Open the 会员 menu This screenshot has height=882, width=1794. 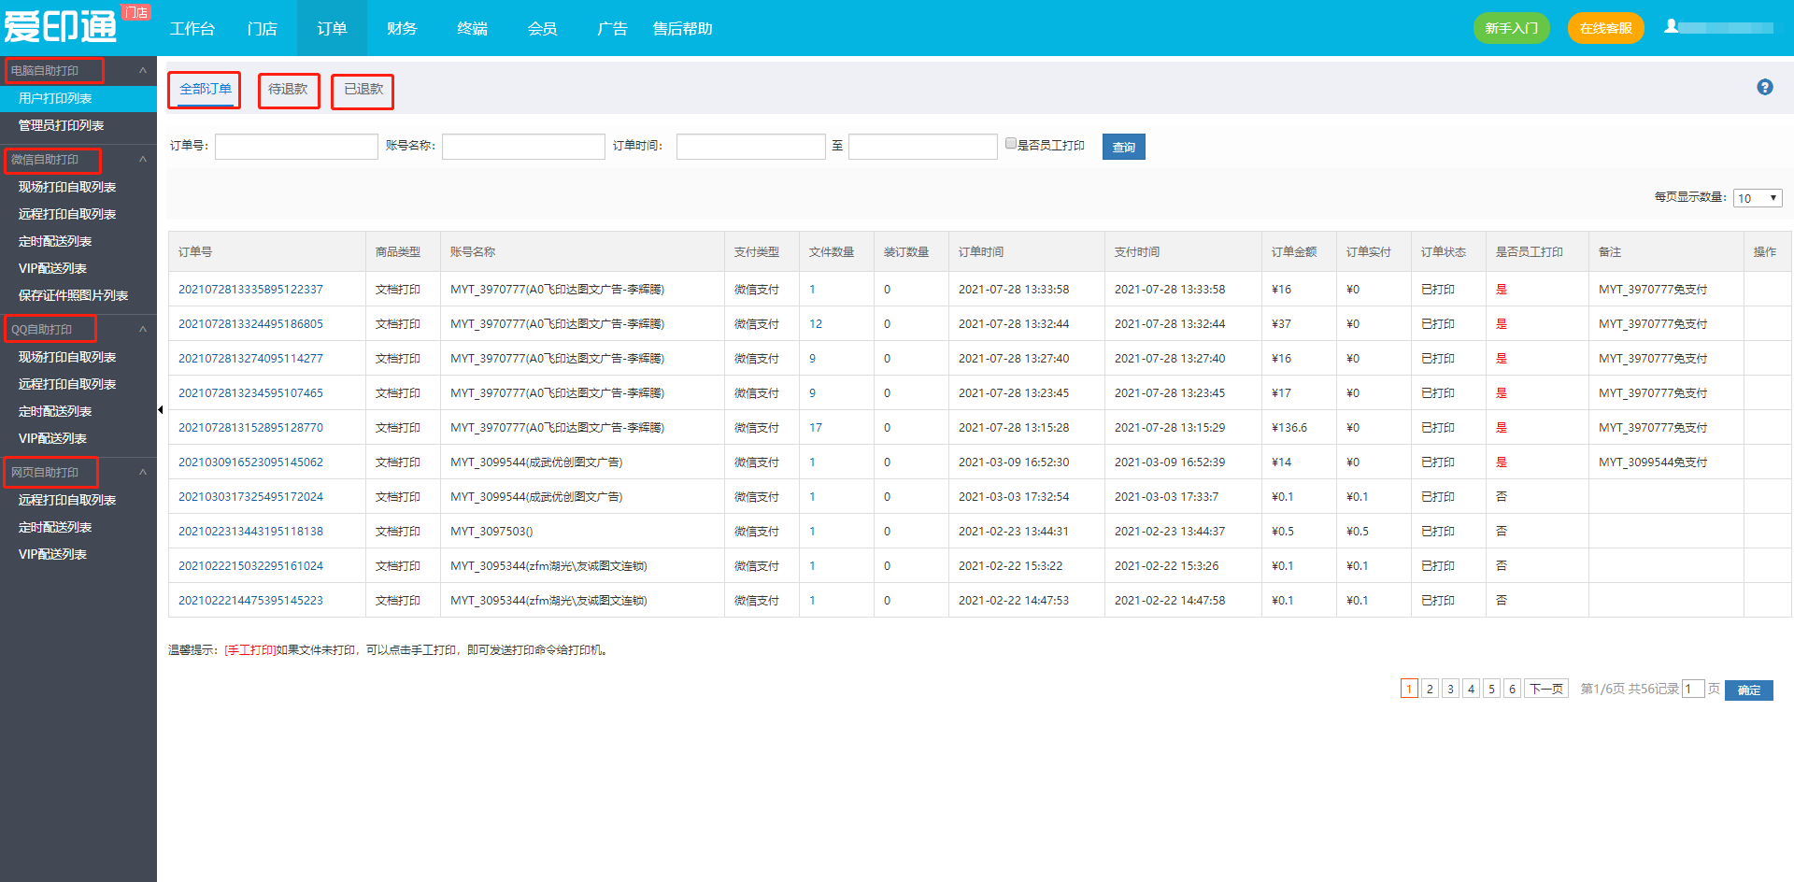[542, 28]
